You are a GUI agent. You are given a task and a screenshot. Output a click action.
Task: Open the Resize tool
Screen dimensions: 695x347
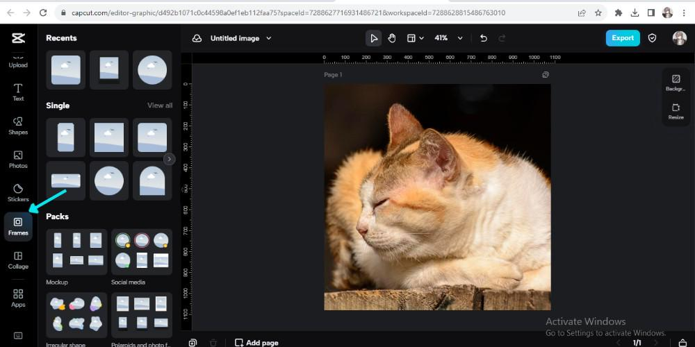click(676, 111)
